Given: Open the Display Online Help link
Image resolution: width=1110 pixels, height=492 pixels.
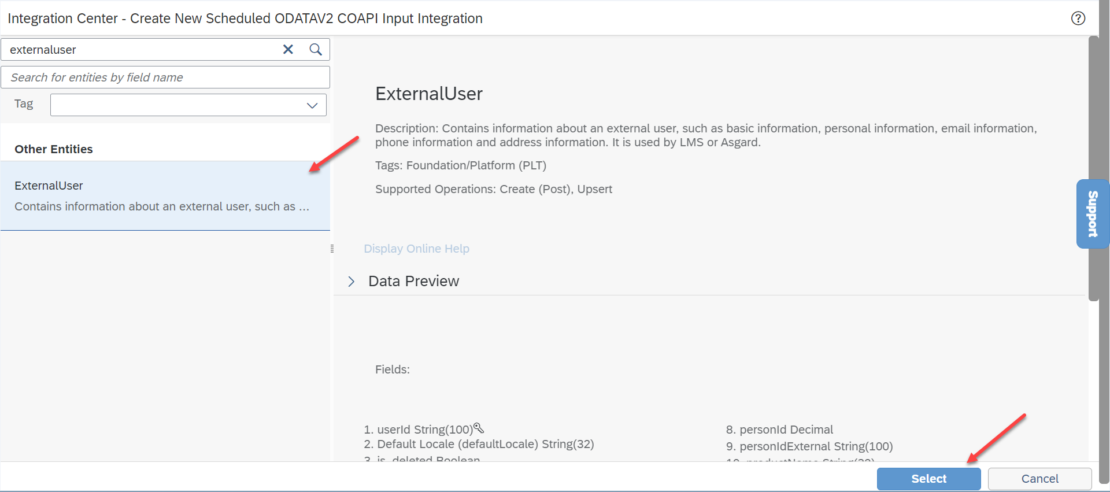Looking at the screenshot, I should click(x=416, y=249).
